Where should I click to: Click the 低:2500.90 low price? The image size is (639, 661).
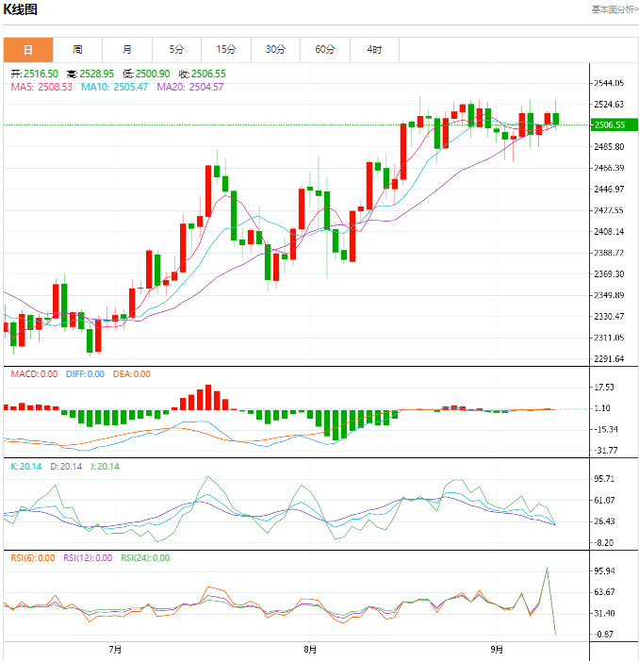click(146, 74)
